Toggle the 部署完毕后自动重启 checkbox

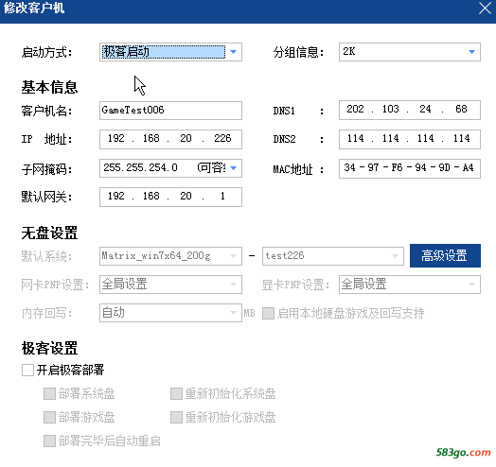click(x=49, y=441)
